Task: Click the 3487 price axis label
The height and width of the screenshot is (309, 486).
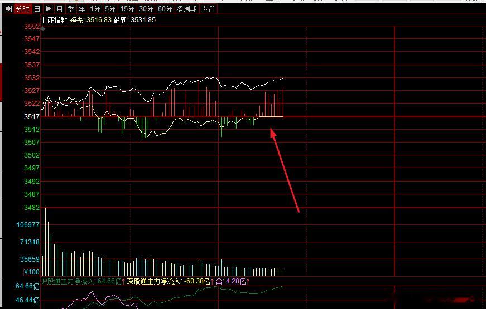Action: coord(32,194)
